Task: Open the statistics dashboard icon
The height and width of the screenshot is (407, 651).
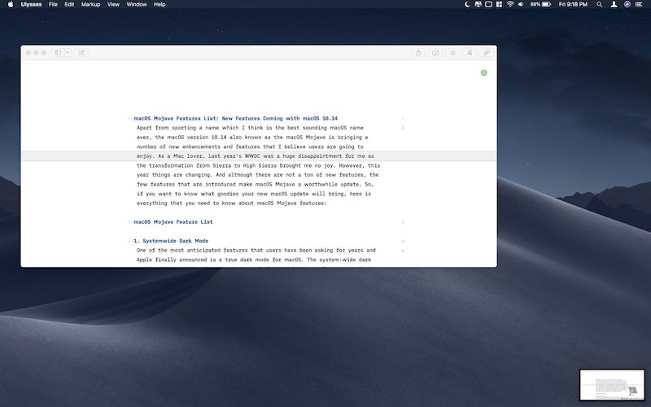Action: 436,53
